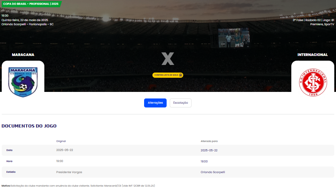Click the INTERNACIONAL team name
The width and height of the screenshot is (336, 189).
click(x=312, y=55)
